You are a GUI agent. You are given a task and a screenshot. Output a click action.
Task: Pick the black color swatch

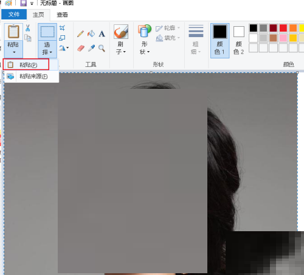pos(254,28)
